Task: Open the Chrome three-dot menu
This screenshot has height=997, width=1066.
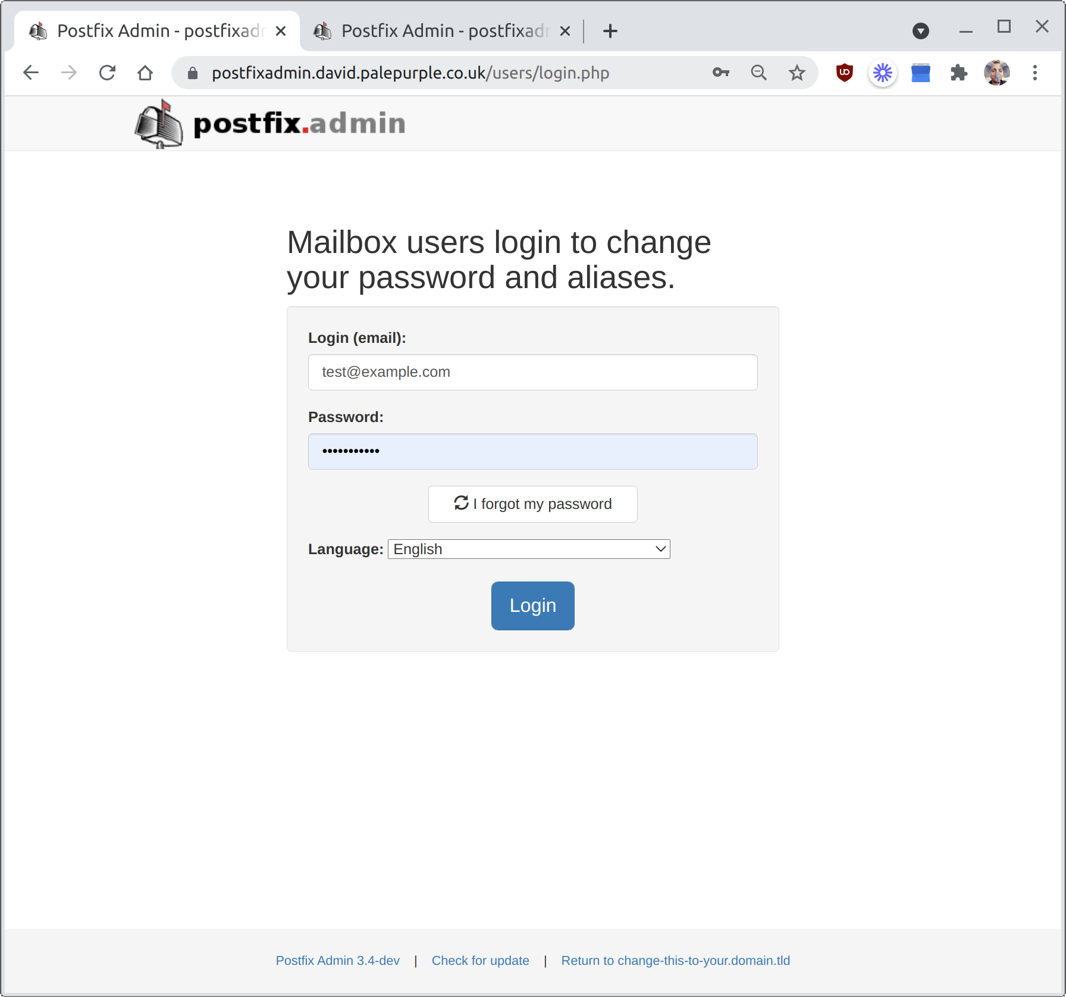Action: 1035,73
